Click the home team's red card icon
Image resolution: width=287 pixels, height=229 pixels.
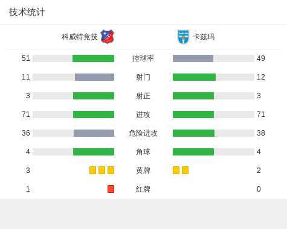point(111,189)
